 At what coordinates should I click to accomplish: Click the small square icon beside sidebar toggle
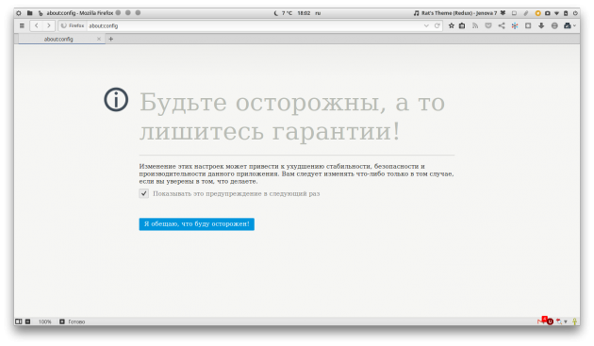click(27, 321)
